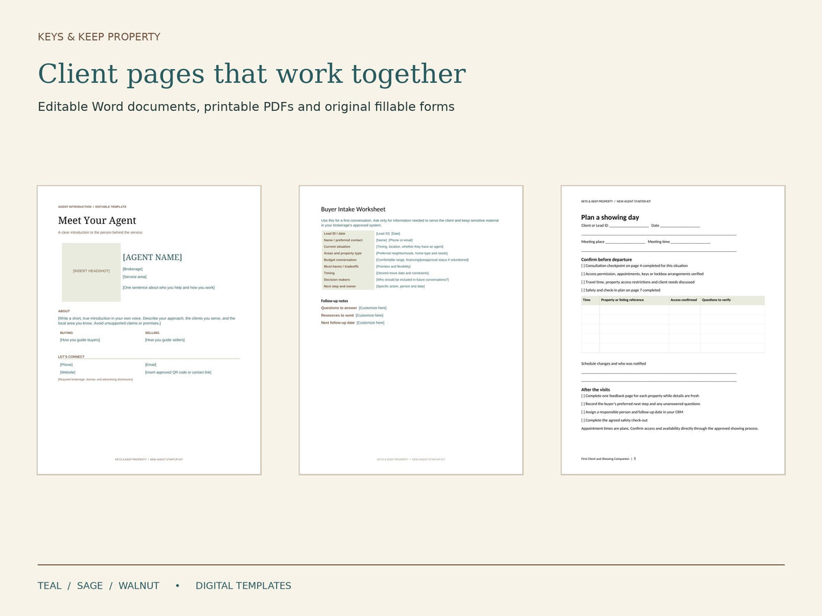Open the Buyer Intake Worksheet page thumbnail
Image resolution: width=822 pixels, height=616 pixels.
(411, 330)
